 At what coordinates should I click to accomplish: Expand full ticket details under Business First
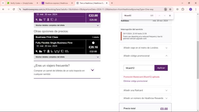click(x=67, y=57)
